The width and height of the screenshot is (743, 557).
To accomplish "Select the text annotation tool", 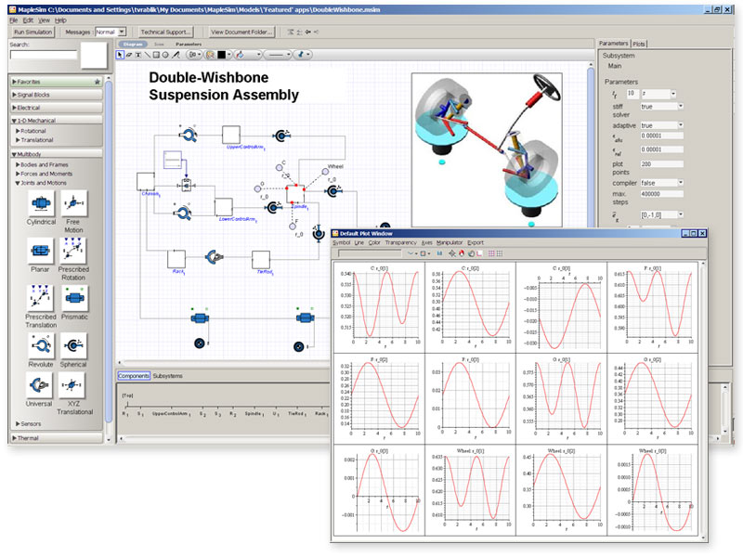I will click(138, 55).
